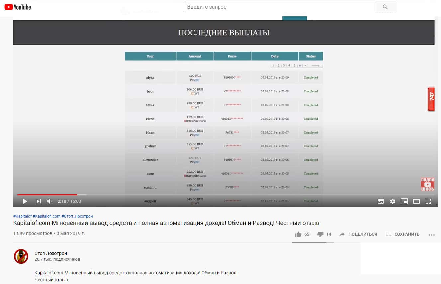Screen dimensions: 441x284
Task: Dislike the video with thumbs down
Action: [320, 234]
